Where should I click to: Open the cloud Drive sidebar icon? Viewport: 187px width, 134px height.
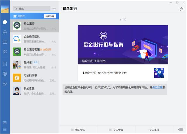tap(5, 84)
